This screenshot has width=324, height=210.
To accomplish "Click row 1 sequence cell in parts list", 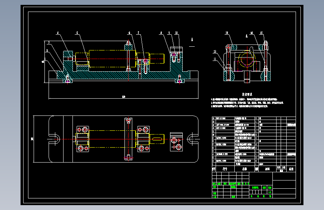I will click(x=214, y=164).
